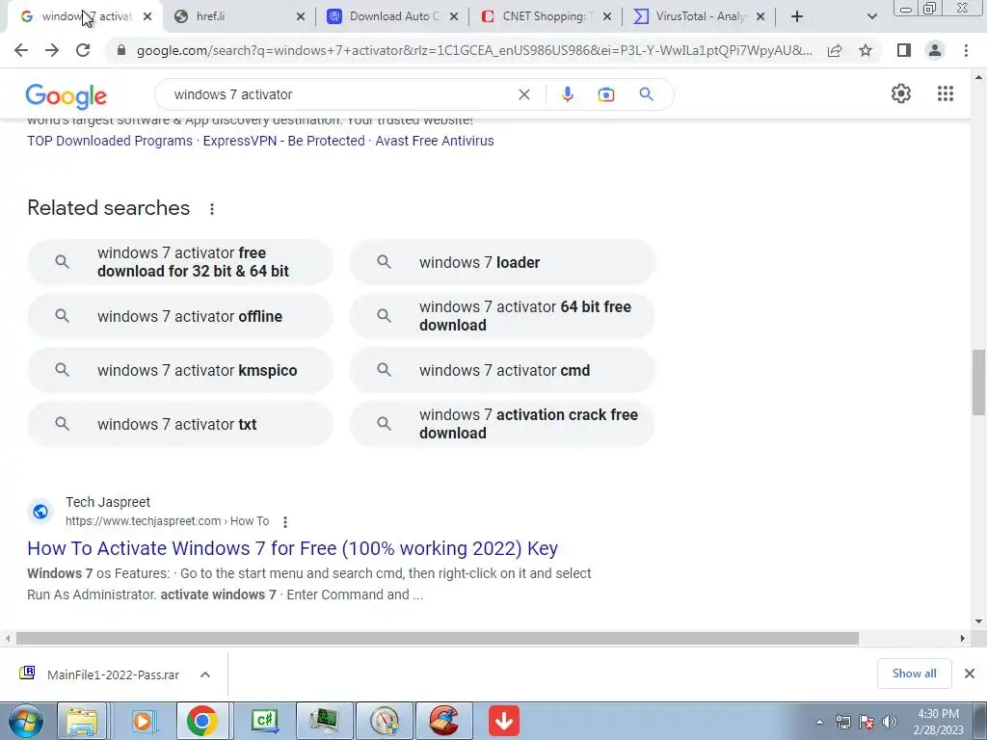Screen dimensions: 987x740
Task: Close the downloads bar
Action: point(970,674)
